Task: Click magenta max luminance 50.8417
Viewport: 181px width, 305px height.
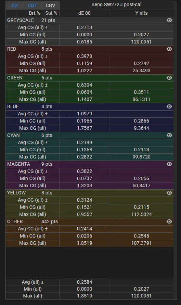Action: click(141, 186)
